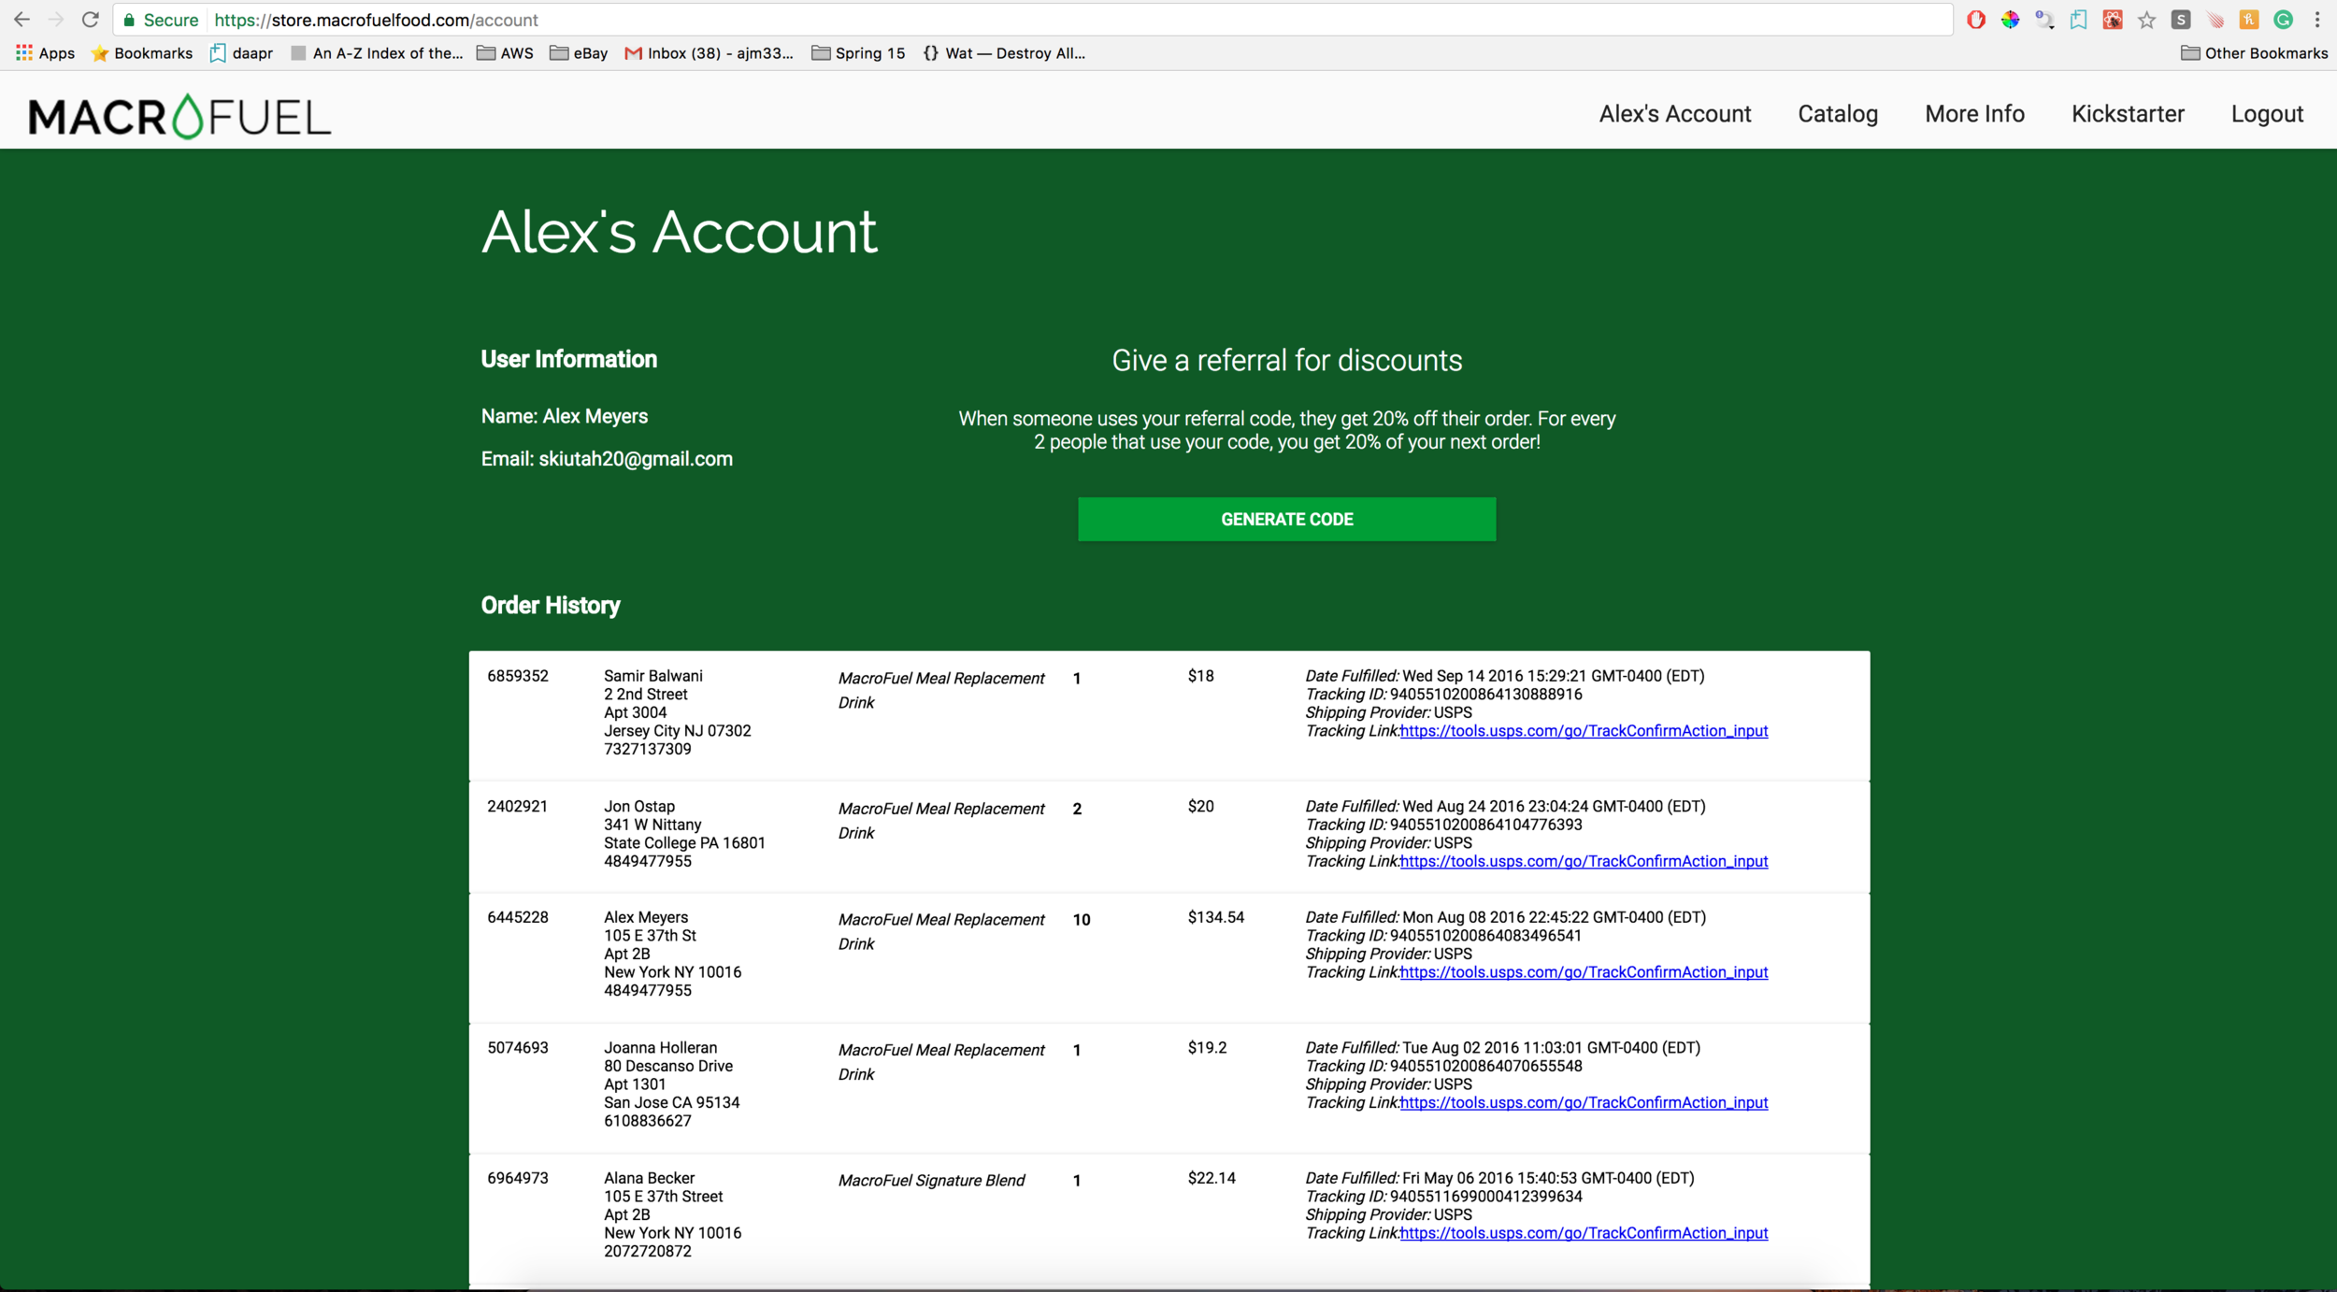Click order number 5074693
This screenshot has height=1292, width=2337.
pos(518,1048)
